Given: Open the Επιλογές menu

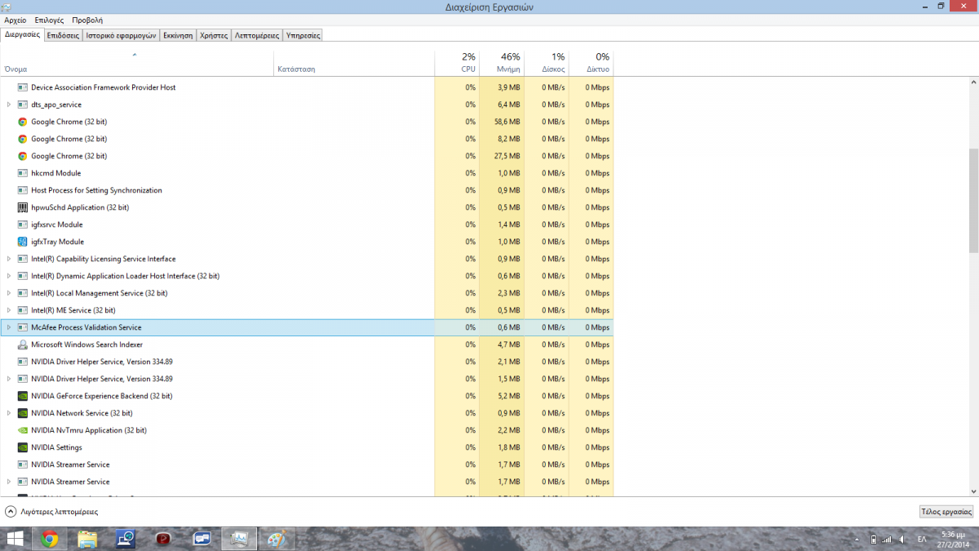Looking at the screenshot, I should [49, 20].
